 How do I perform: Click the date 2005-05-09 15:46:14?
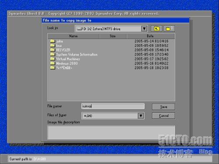[152, 50]
